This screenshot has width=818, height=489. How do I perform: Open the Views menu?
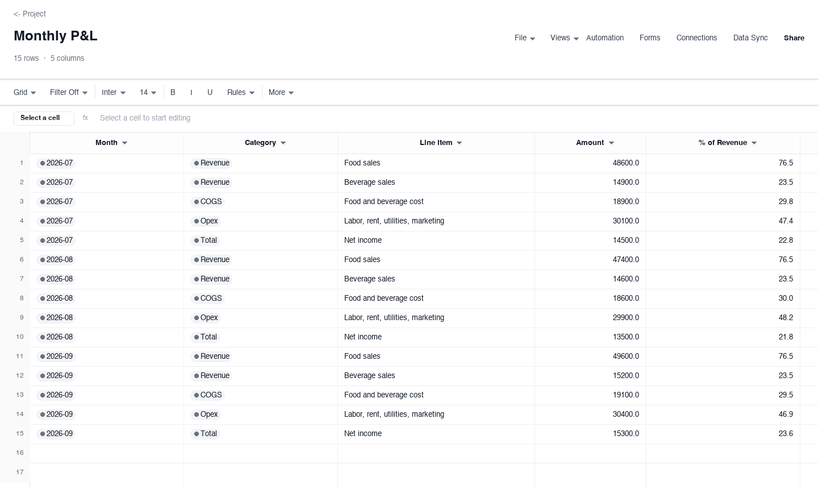[x=565, y=38]
